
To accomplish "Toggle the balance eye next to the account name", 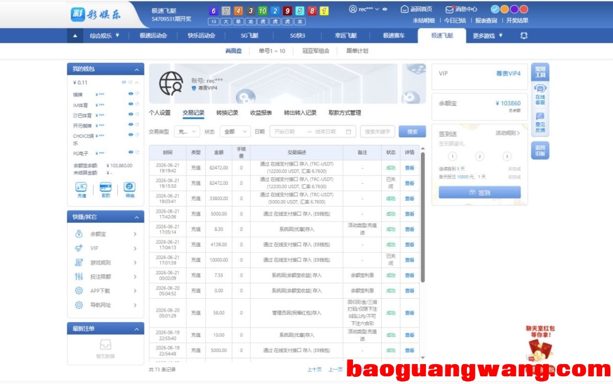I will tap(384, 9).
